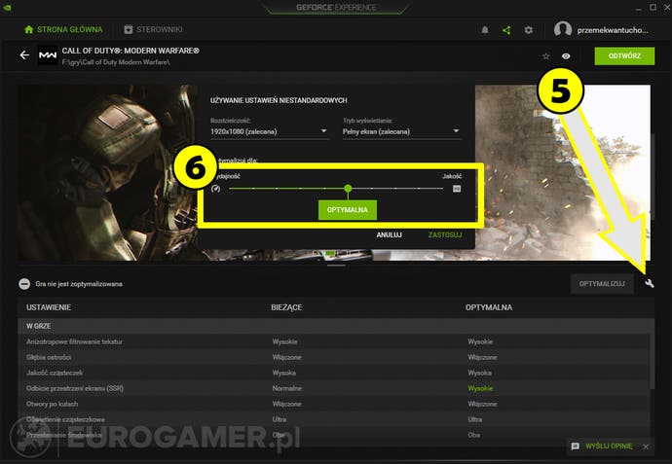The width and height of the screenshot is (672, 464).
Task: Switch to Strona główna tab
Action: pos(63,29)
